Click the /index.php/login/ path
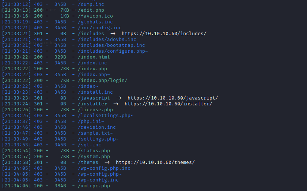The image size is (307, 191). pos(103,80)
